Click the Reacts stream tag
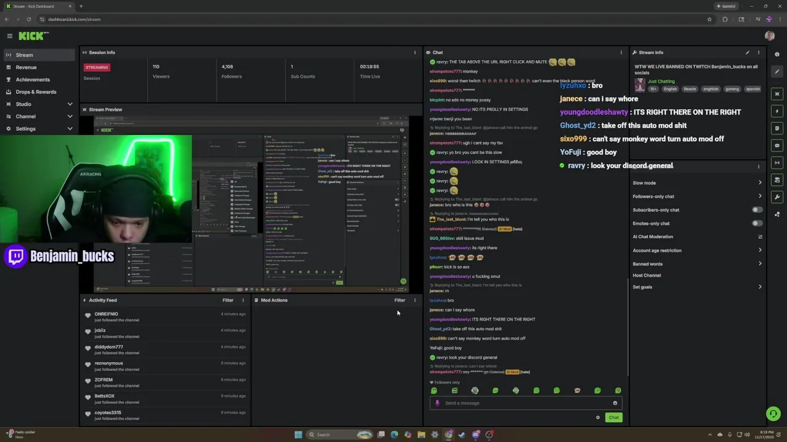The image size is (787, 442). (x=690, y=89)
